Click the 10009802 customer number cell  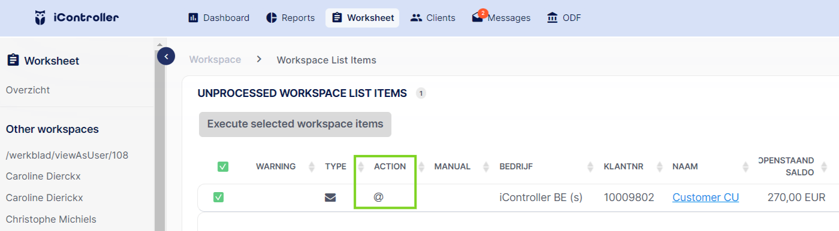(629, 197)
